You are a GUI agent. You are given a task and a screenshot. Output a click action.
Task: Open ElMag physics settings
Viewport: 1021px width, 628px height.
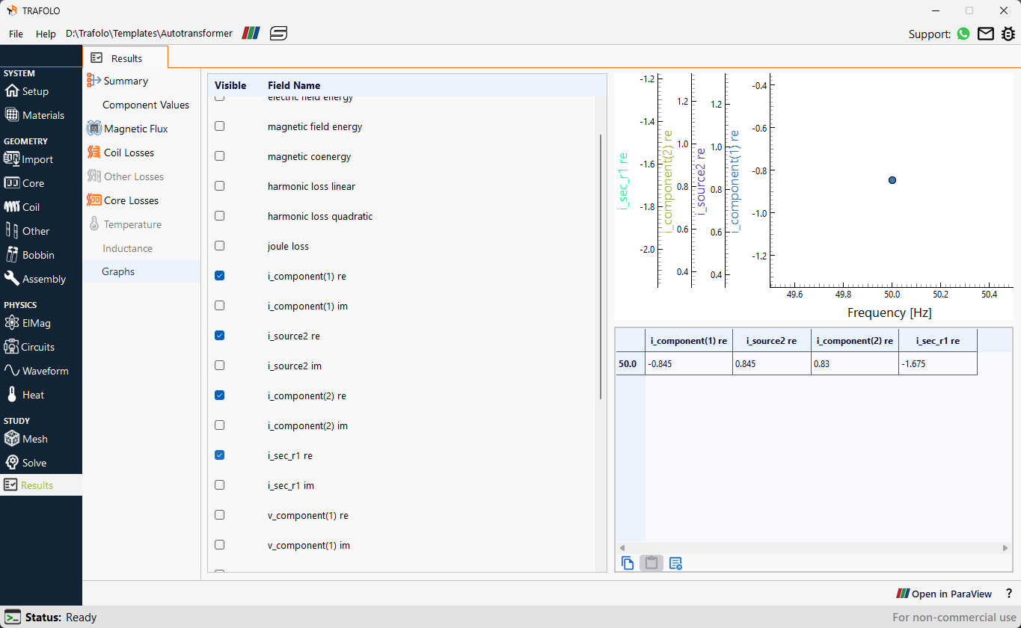(28, 323)
